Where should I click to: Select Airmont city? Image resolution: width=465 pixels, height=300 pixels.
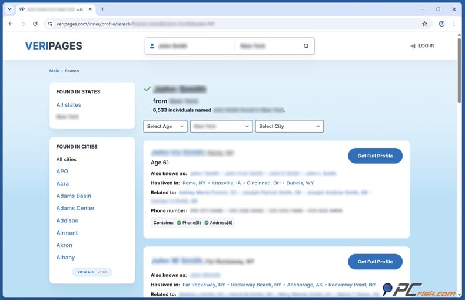[x=67, y=233]
